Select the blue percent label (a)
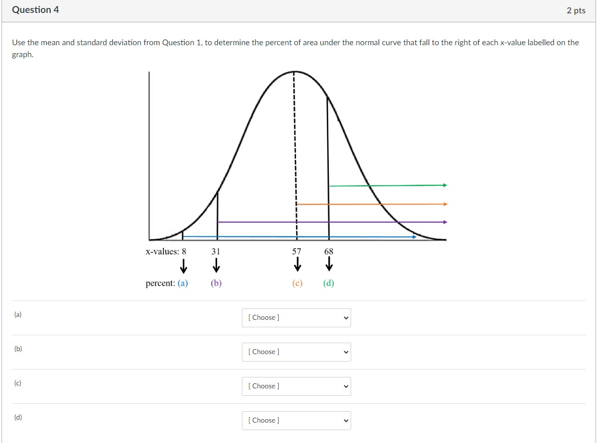 coord(184,283)
